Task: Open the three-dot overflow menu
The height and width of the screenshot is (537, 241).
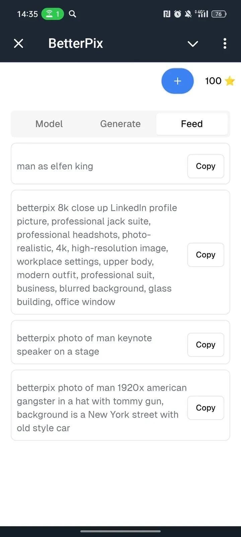Action: (x=225, y=43)
